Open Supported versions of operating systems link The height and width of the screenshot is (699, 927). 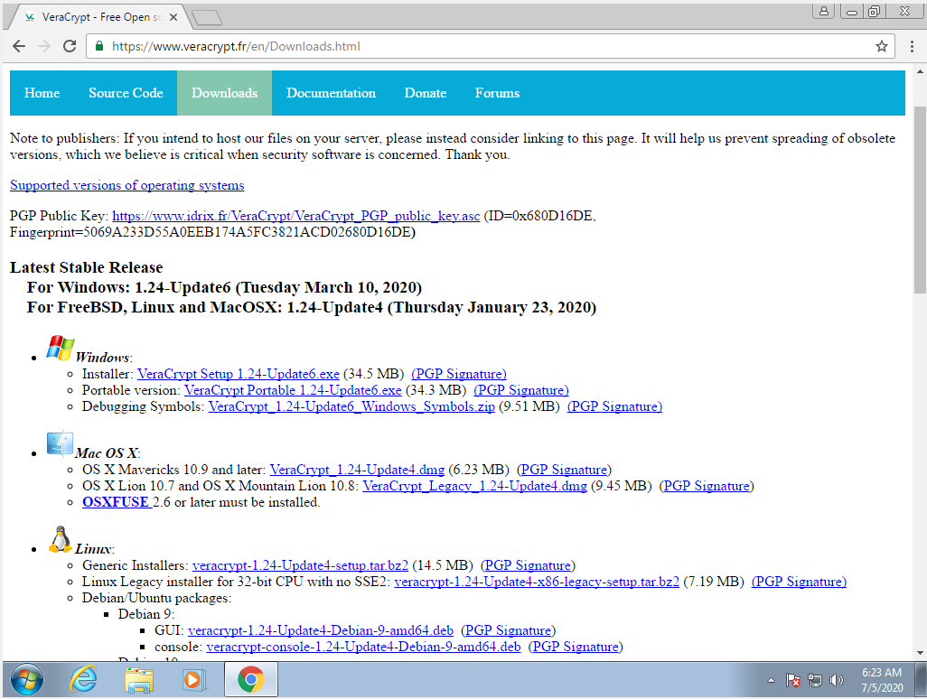126,185
